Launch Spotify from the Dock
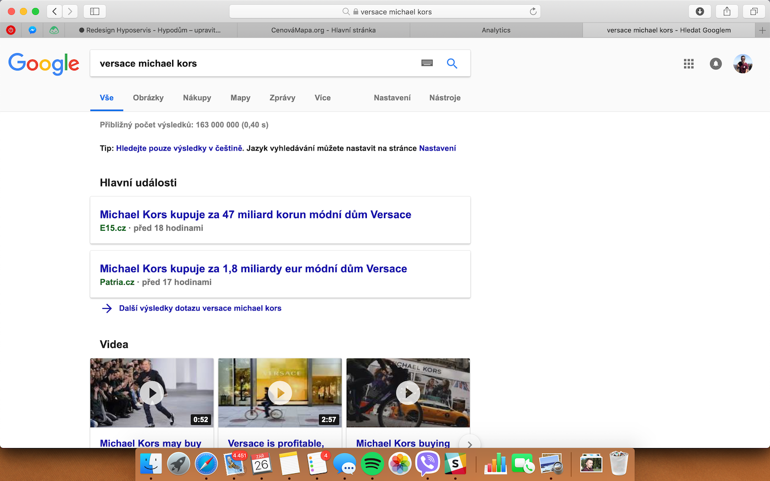 tap(372, 464)
